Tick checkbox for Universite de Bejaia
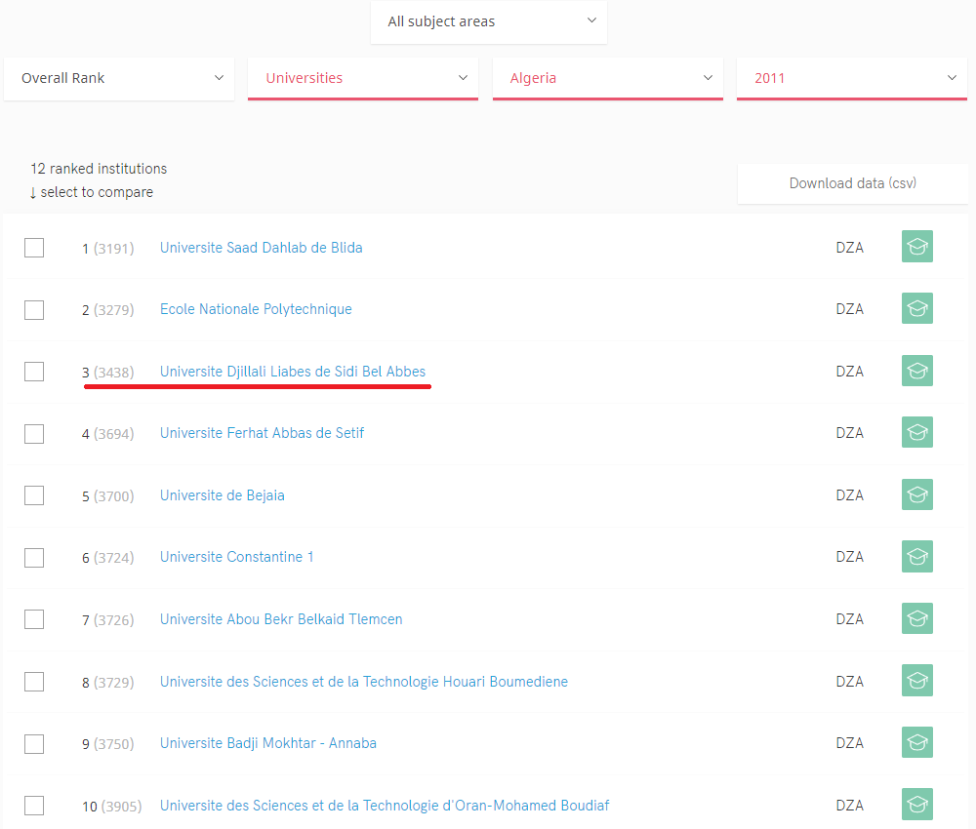Viewport: 976px width, 829px height. 34,495
